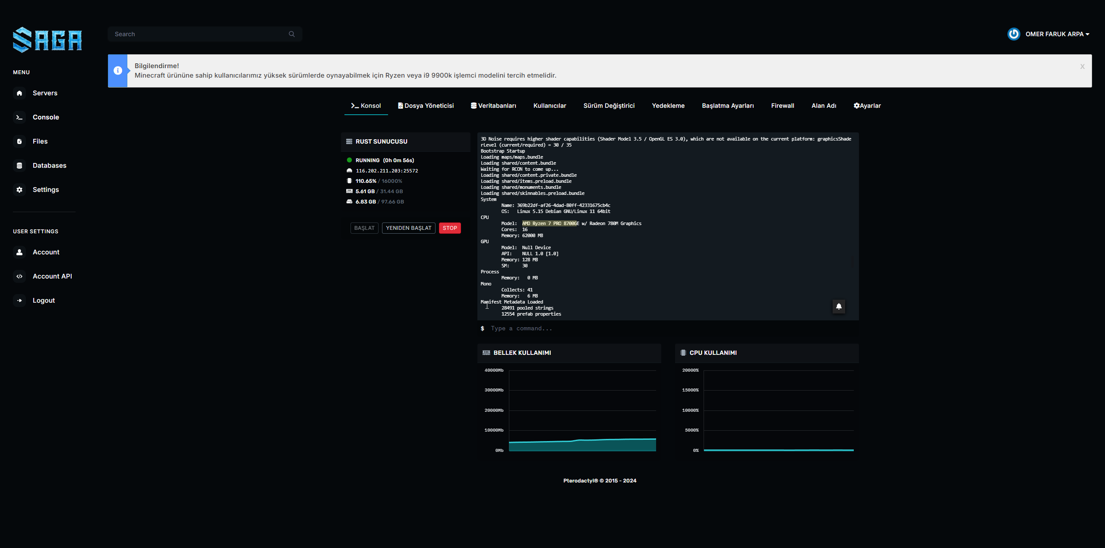Click the Databases stack icon in sidebar
Viewport: 1105px width, 548px height.
[x=19, y=166]
